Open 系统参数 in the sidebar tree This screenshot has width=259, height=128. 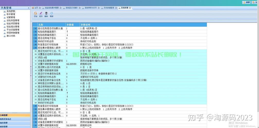click(11, 11)
